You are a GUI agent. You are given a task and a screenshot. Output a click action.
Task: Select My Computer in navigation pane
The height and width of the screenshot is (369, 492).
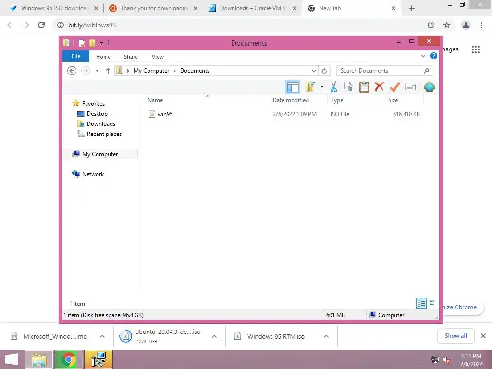100,154
